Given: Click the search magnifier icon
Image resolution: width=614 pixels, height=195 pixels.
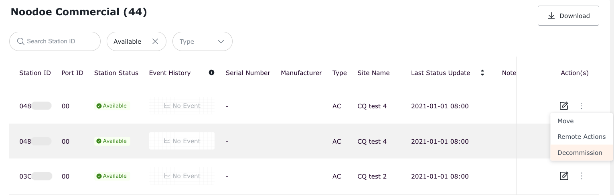Looking at the screenshot, I should (21, 41).
